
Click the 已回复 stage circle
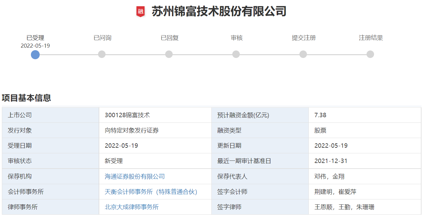(x=169, y=54)
